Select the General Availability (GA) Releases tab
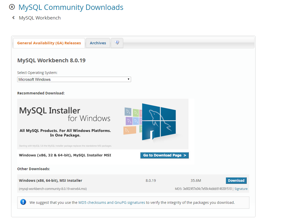292x219 pixels. (x=49, y=43)
